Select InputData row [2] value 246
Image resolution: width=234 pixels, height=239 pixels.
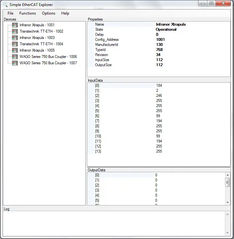159,95
